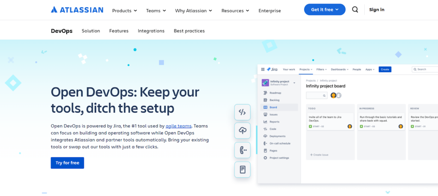438x196 pixels.
Task: Expand the Teams dropdown menu
Action: (156, 11)
